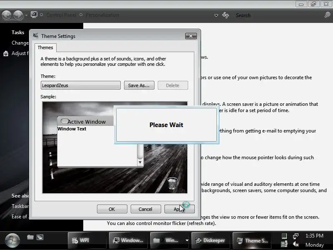Viewport: 333px width, 250px height.
Task: Minimize the Personalization window
Action: click(301, 4)
